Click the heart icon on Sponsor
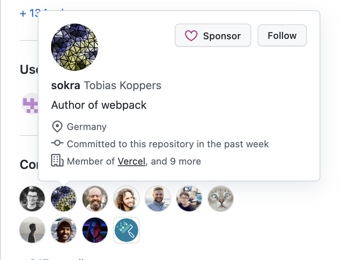Image resolution: width=340 pixels, height=260 pixels. (x=191, y=36)
